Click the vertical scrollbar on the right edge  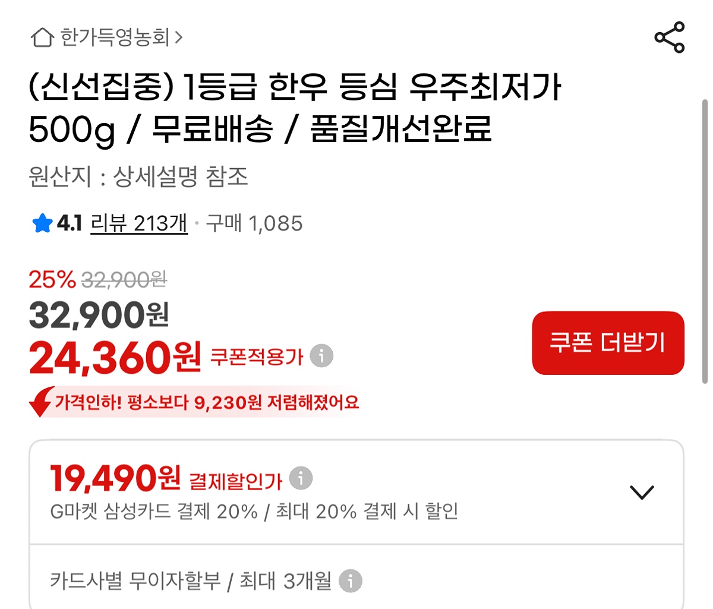coord(705,238)
